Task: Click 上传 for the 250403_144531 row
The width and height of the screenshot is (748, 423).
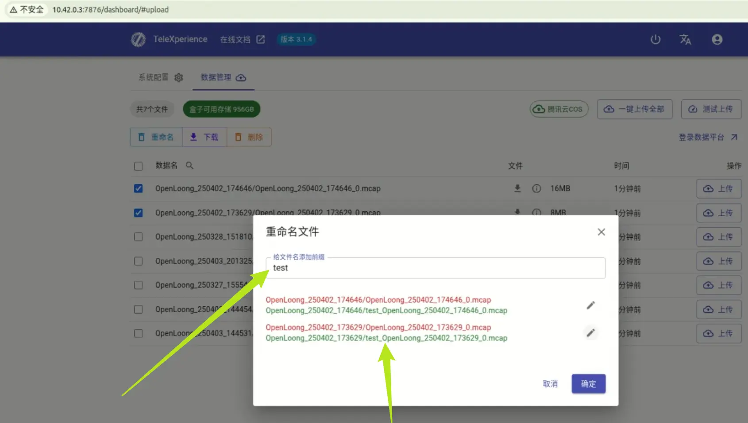Action: pos(719,333)
